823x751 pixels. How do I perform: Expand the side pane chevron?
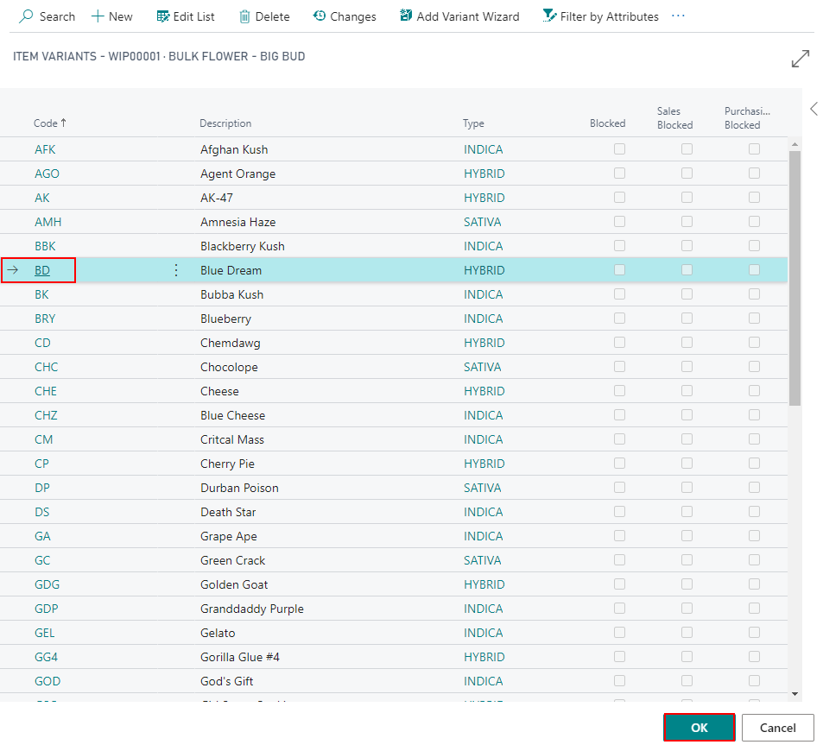[x=814, y=109]
